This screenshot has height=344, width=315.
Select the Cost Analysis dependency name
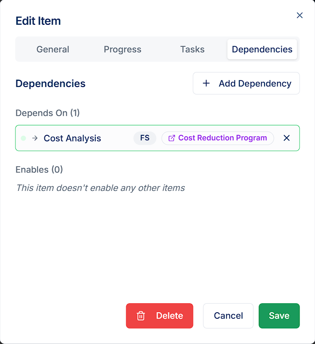[x=72, y=138]
